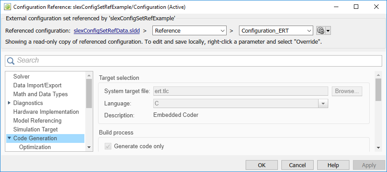This screenshot has height=172, width=387.
Task: Click the search magnifier icon
Action: pos(11,61)
